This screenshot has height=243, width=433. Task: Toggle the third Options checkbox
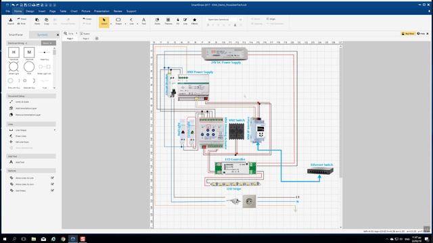(52, 190)
